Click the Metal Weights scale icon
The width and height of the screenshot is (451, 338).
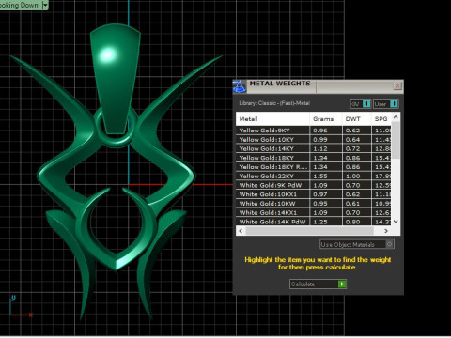pos(240,86)
